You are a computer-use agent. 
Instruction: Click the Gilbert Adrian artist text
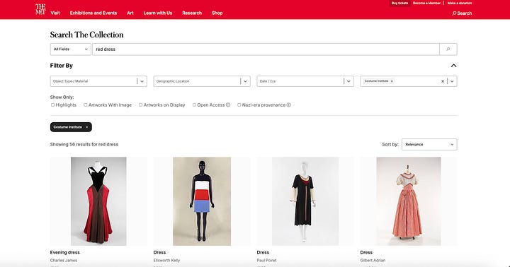373,261
